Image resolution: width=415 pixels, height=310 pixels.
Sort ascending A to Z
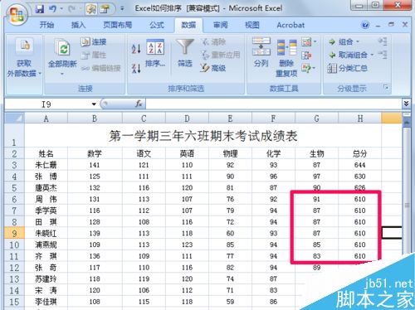click(x=136, y=49)
